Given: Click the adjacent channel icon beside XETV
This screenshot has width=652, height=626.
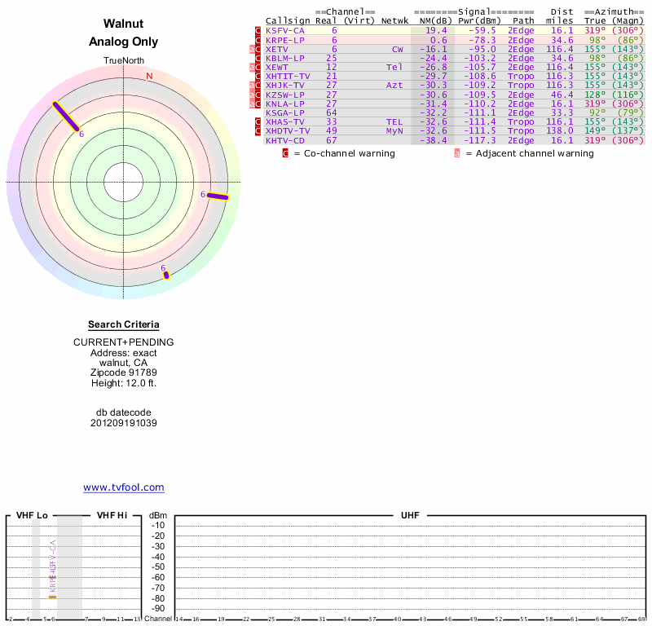Looking at the screenshot, I should (x=253, y=49).
